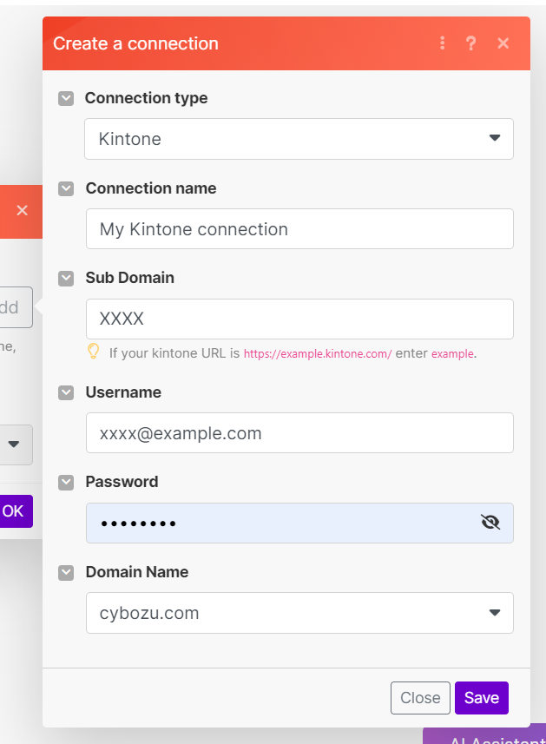
Task: Click the Close button in dialog footer
Action: (420, 698)
